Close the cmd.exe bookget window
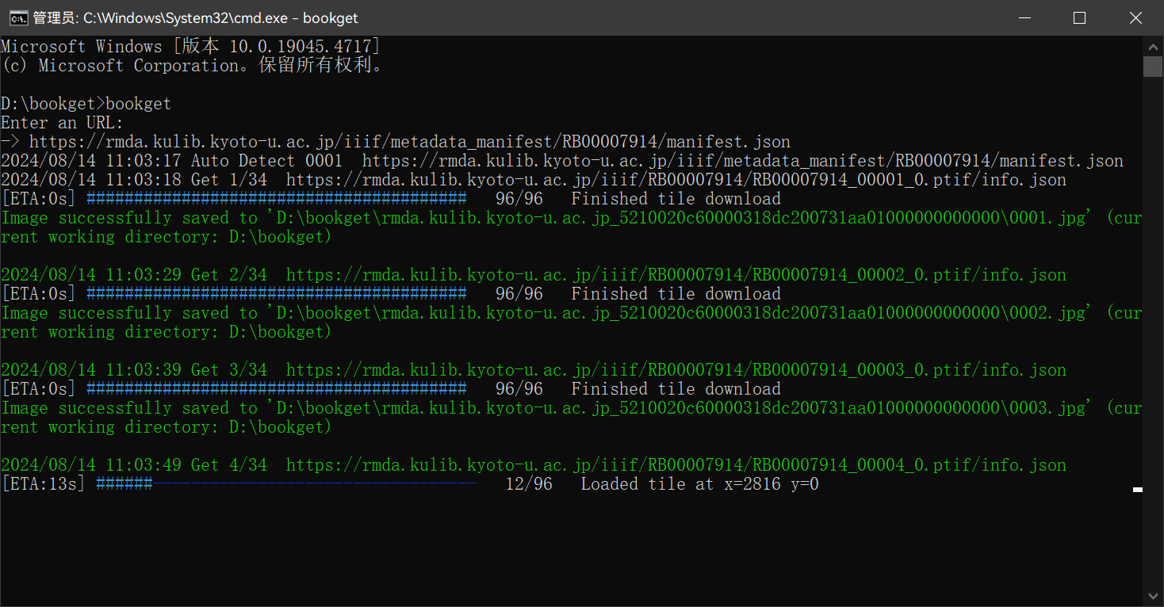Image resolution: width=1164 pixels, height=607 pixels. [x=1135, y=17]
